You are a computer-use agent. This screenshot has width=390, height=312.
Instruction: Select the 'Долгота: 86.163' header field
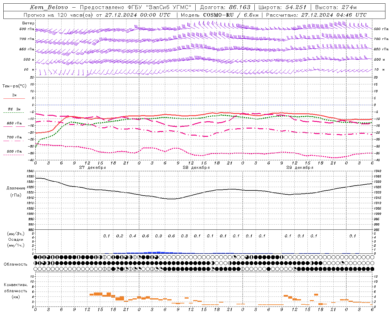pos(225,7)
